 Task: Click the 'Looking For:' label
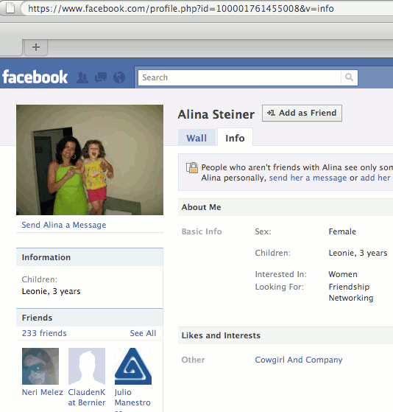pos(280,287)
